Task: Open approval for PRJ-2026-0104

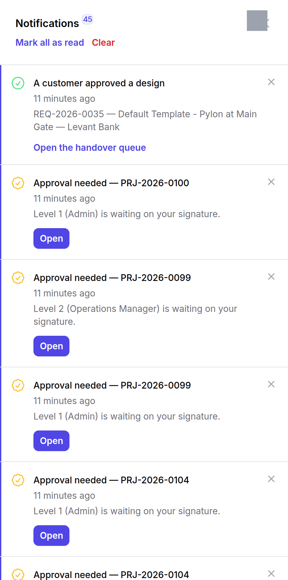Action: coord(51,536)
